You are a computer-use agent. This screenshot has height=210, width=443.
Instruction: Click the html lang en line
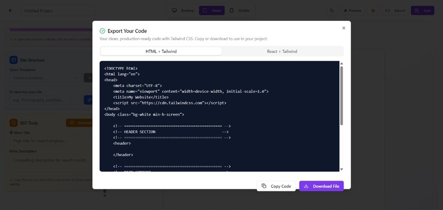(122, 74)
